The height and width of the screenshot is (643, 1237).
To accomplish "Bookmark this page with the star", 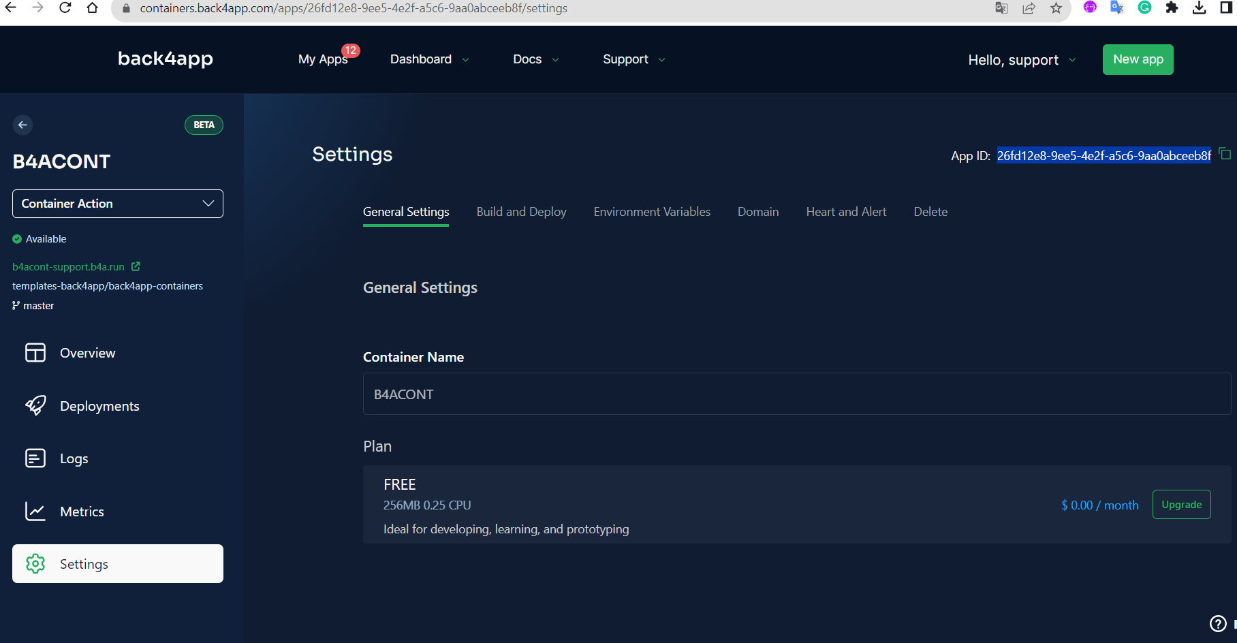I will pyautogui.click(x=1056, y=8).
